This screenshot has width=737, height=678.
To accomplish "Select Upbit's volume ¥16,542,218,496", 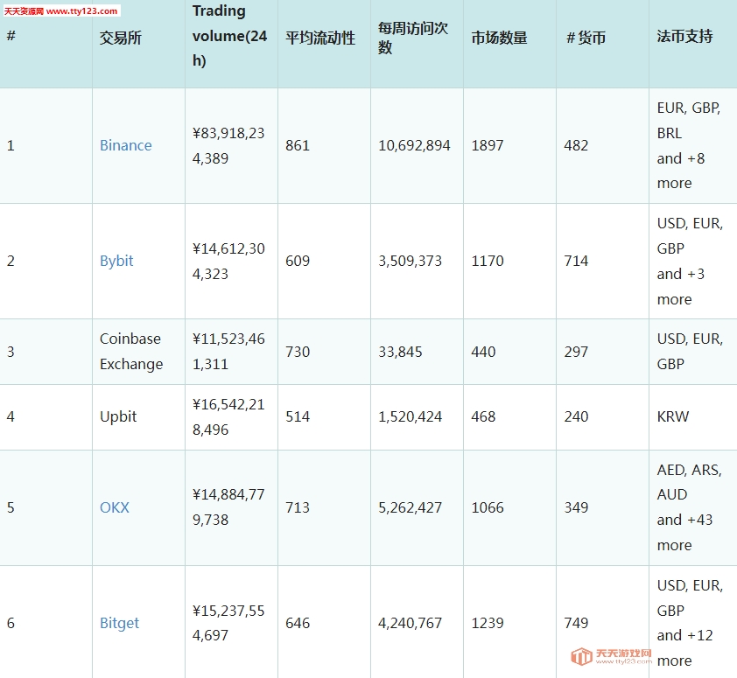I will (x=228, y=416).
